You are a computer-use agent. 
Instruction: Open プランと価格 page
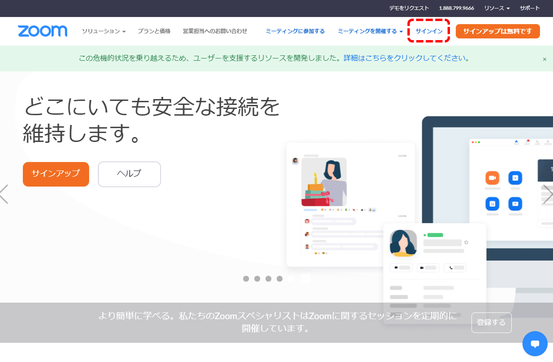click(x=154, y=31)
